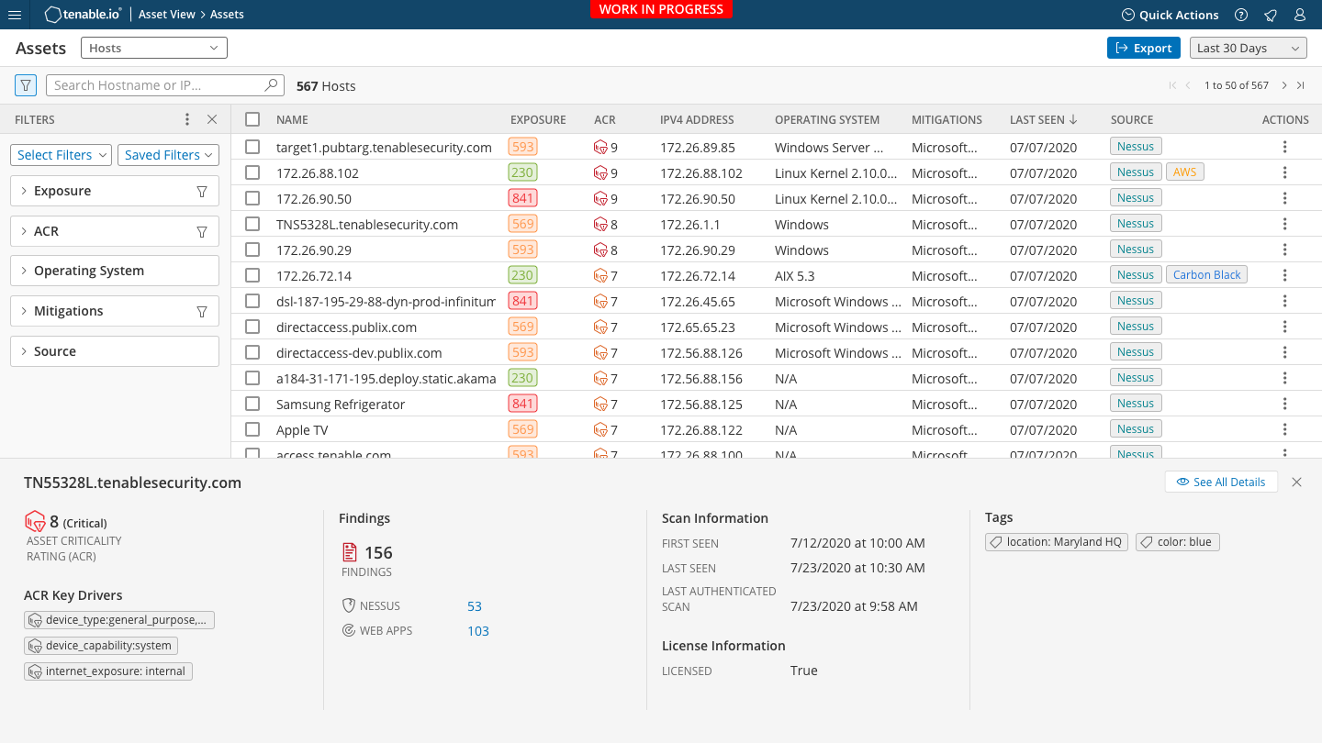Image resolution: width=1322 pixels, height=743 pixels.
Task: Click the Export button
Action: [1143, 48]
